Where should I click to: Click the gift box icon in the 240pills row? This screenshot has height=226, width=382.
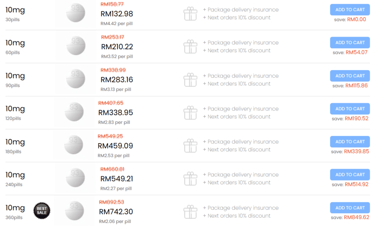click(x=190, y=178)
